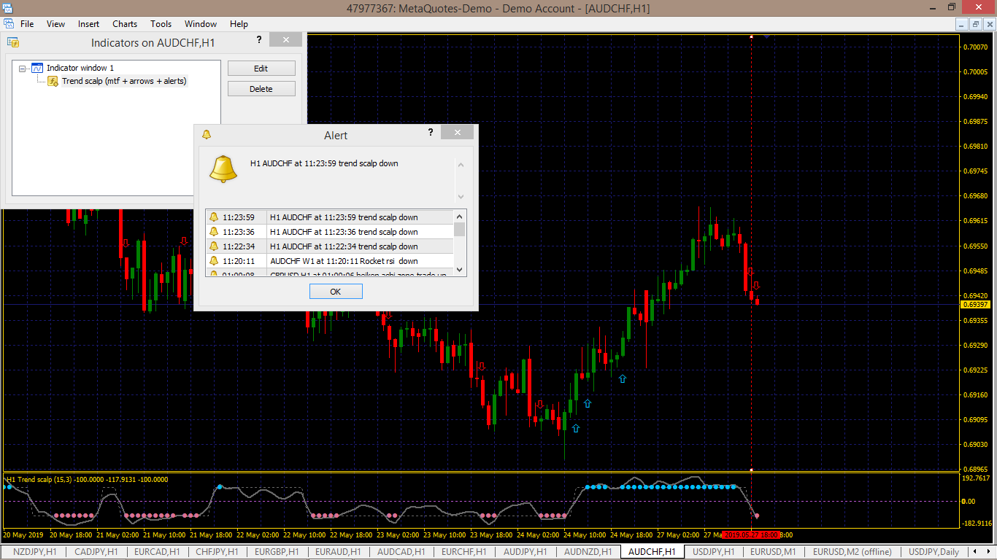Switch to the NZDJPY,H1 chart tab
This screenshot has height=560, width=997.
[x=35, y=552]
